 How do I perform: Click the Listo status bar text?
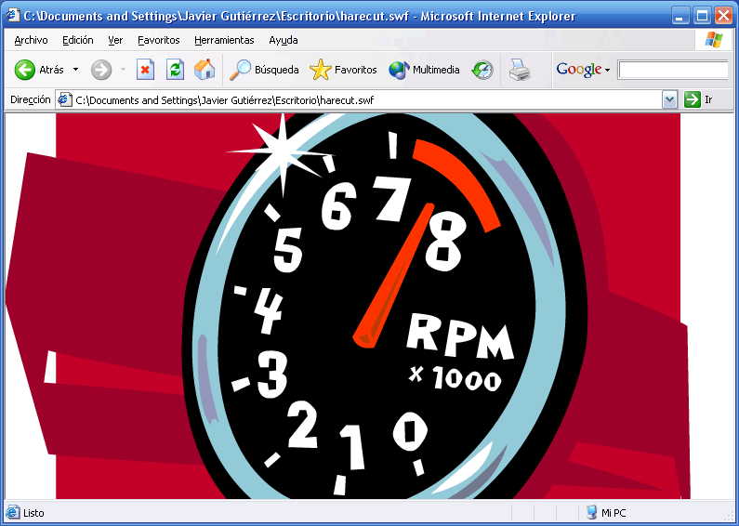(33, 513)
